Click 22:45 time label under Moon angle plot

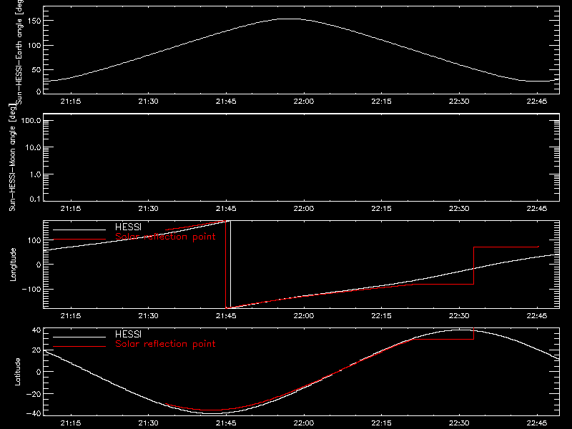pos(537,209)
